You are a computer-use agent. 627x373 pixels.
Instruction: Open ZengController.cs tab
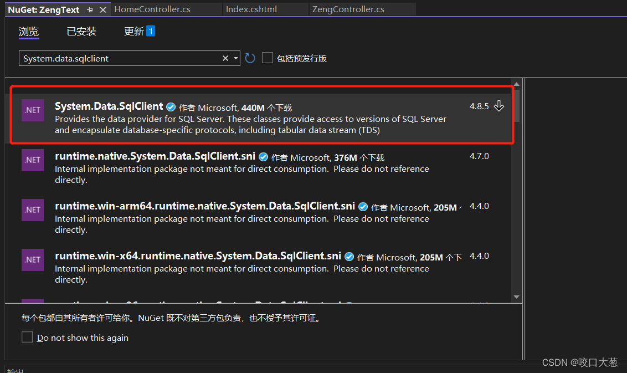pyautogui.click(x=348, y=9)
